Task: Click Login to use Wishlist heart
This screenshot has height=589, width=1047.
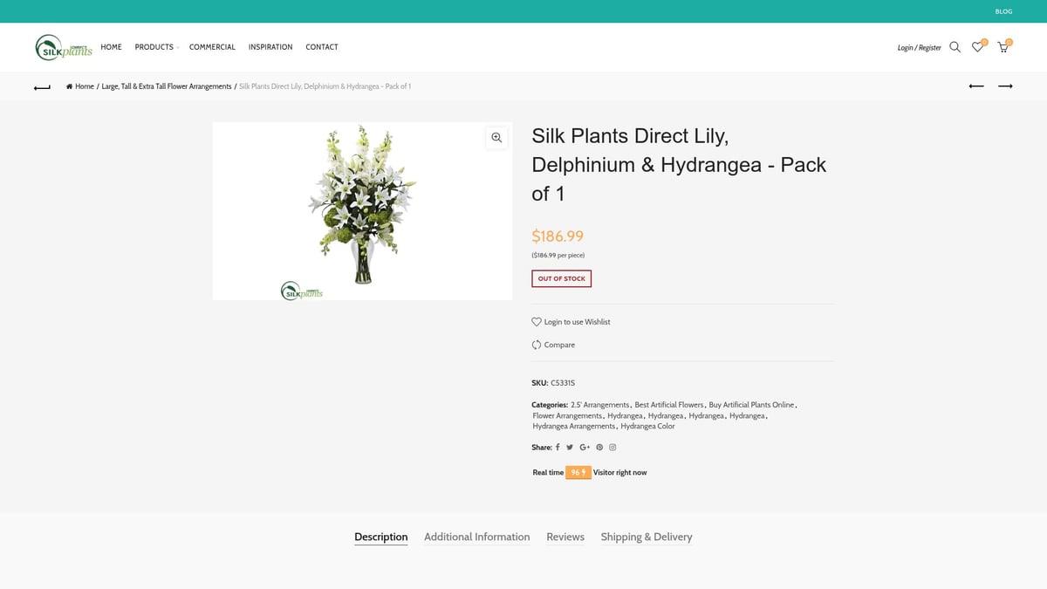Action: pos(537,322)
